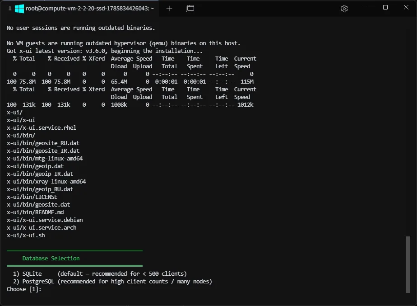Click the 'Database Selection' heading

point(51,259)
